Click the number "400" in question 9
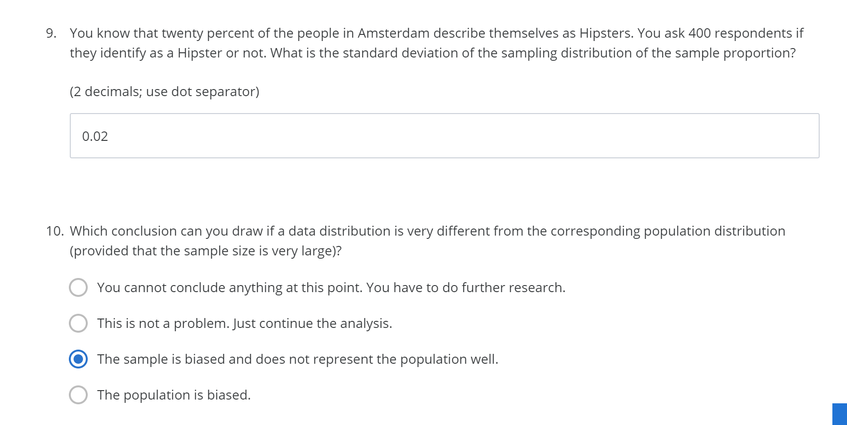The height and width of the screenshot is (425, 847). pyautogui.click(x=699, y=33)
